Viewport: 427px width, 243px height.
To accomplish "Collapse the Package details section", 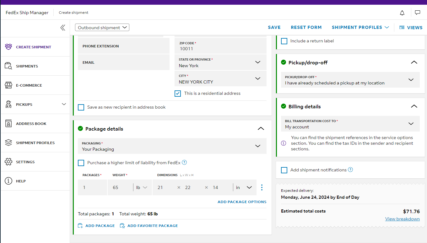I will [261, 129].
